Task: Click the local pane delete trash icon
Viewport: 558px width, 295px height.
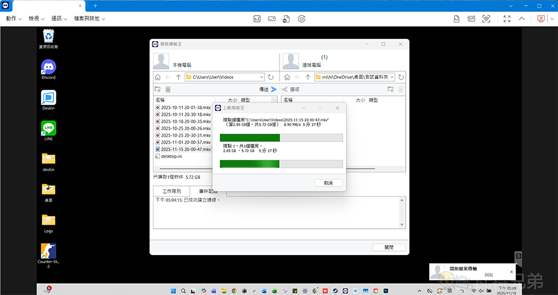Action: [x=168, y=89]
